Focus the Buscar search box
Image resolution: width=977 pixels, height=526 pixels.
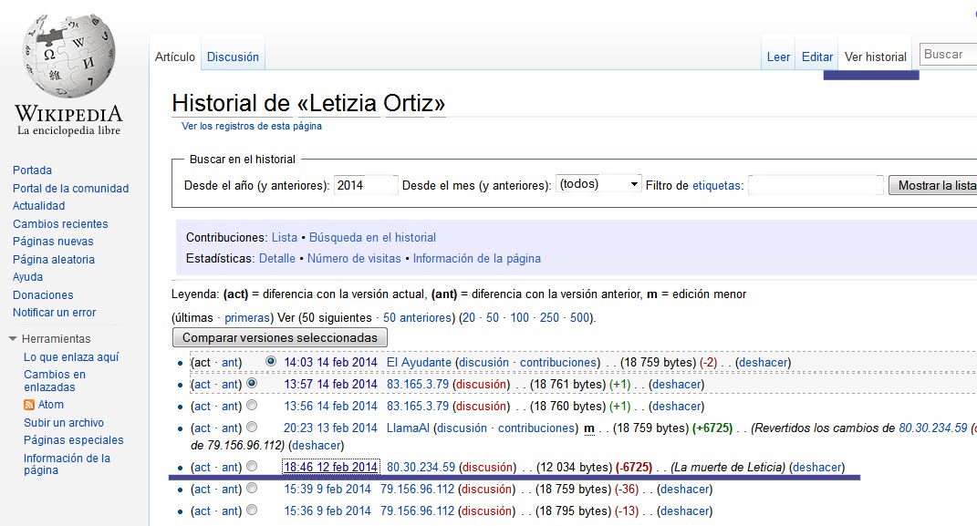[x=949, y=54]
